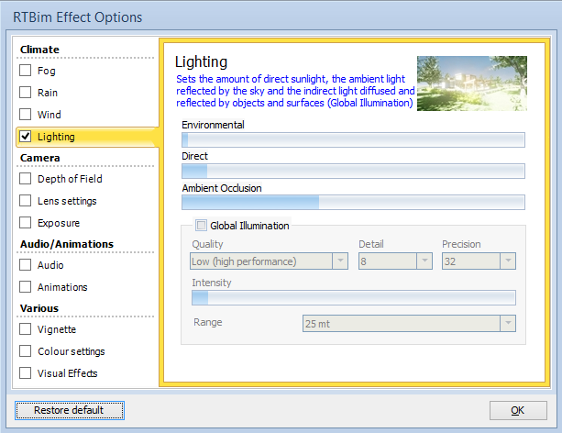Expand the Range dropdown
This screenshot has width=562, height=433.
(409, 324)
